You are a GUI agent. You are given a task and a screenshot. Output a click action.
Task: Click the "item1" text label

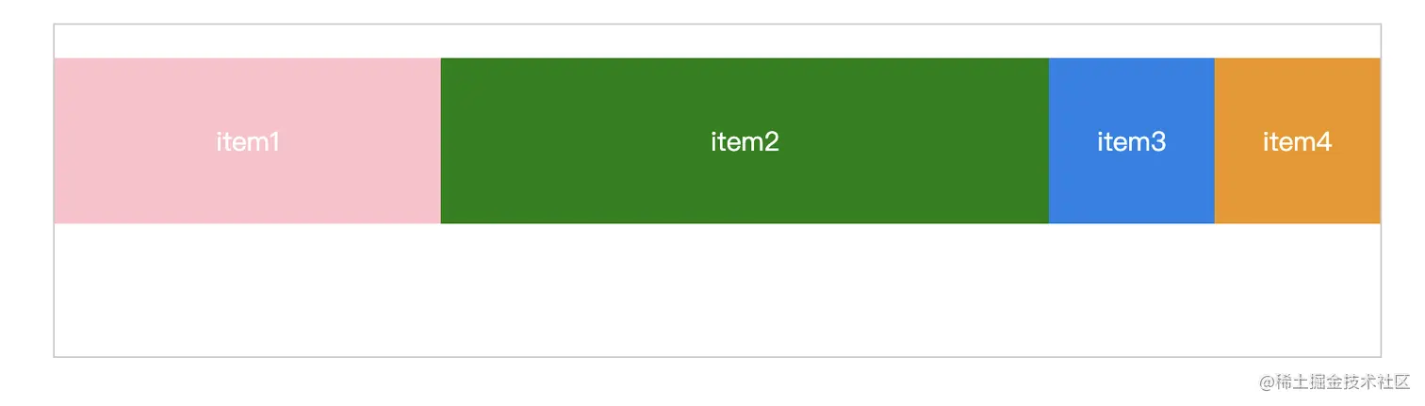click(248, 142)
